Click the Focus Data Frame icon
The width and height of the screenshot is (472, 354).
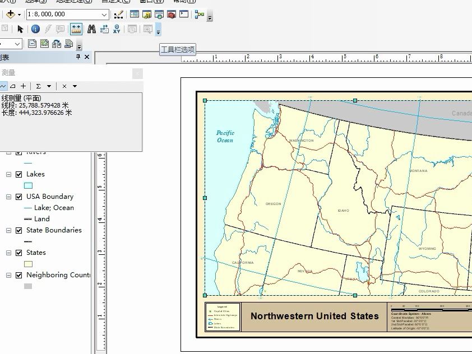click(x=44, y=44)
